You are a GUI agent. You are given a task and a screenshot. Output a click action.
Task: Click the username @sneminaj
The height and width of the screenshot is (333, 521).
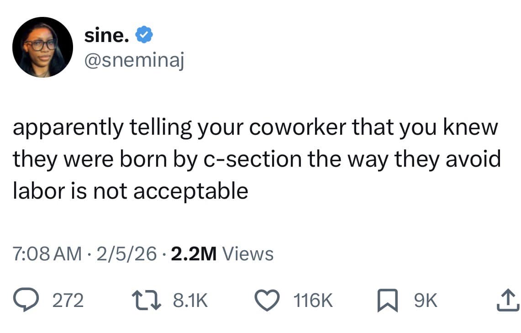(134, 59)
